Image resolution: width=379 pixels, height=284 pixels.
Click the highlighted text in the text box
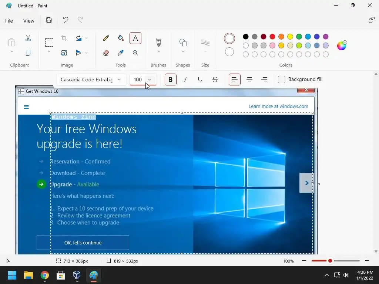[74, 117]
